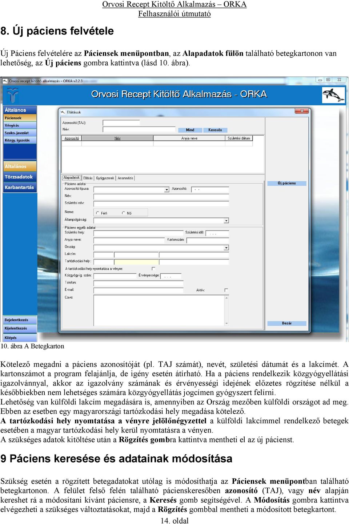349x524 pixels.
Task: Click the Anyja neve input field in patient data
Action: (129, 240)
